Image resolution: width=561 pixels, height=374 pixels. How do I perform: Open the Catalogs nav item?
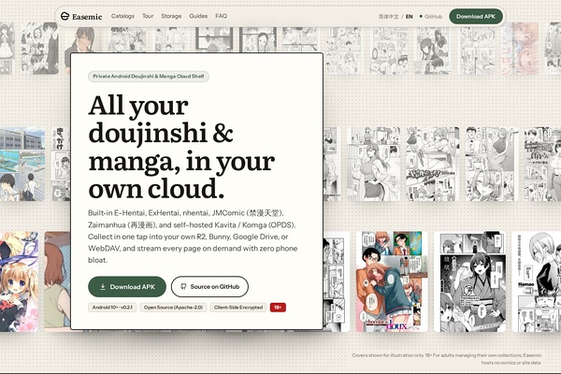122,16
